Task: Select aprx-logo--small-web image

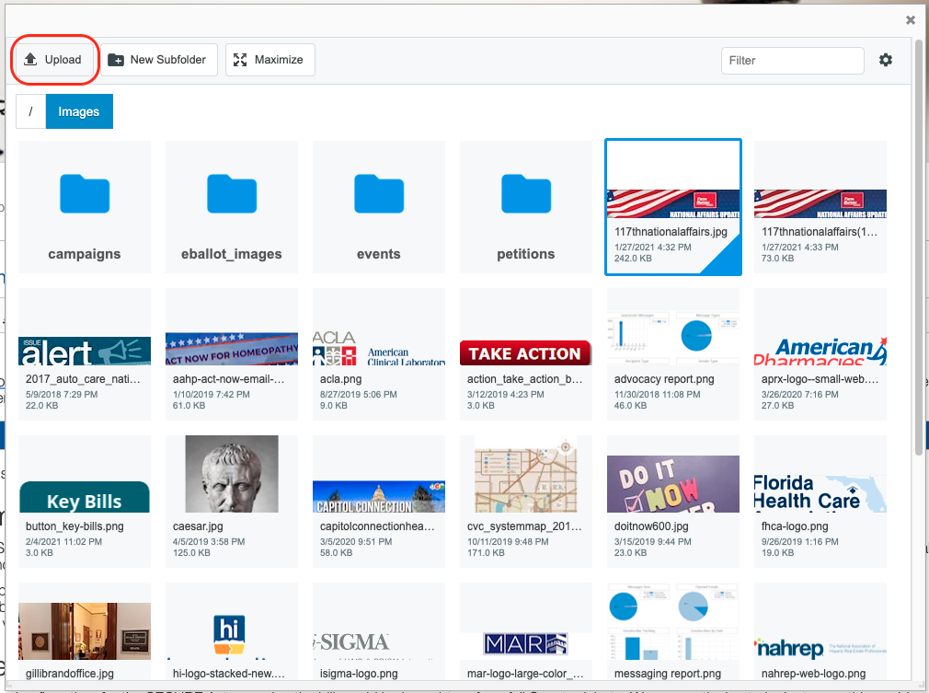Action: [x=820, y=354]
